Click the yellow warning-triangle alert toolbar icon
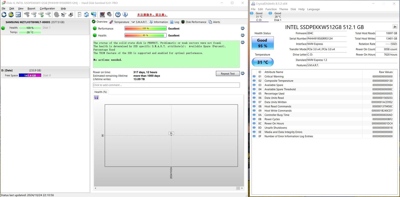This screenshot has height=197, width=400. click(x=11, y=15)
